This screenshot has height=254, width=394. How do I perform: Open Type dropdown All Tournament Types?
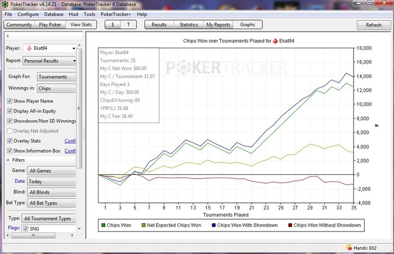pyautogui.click(x=49, y=219)
